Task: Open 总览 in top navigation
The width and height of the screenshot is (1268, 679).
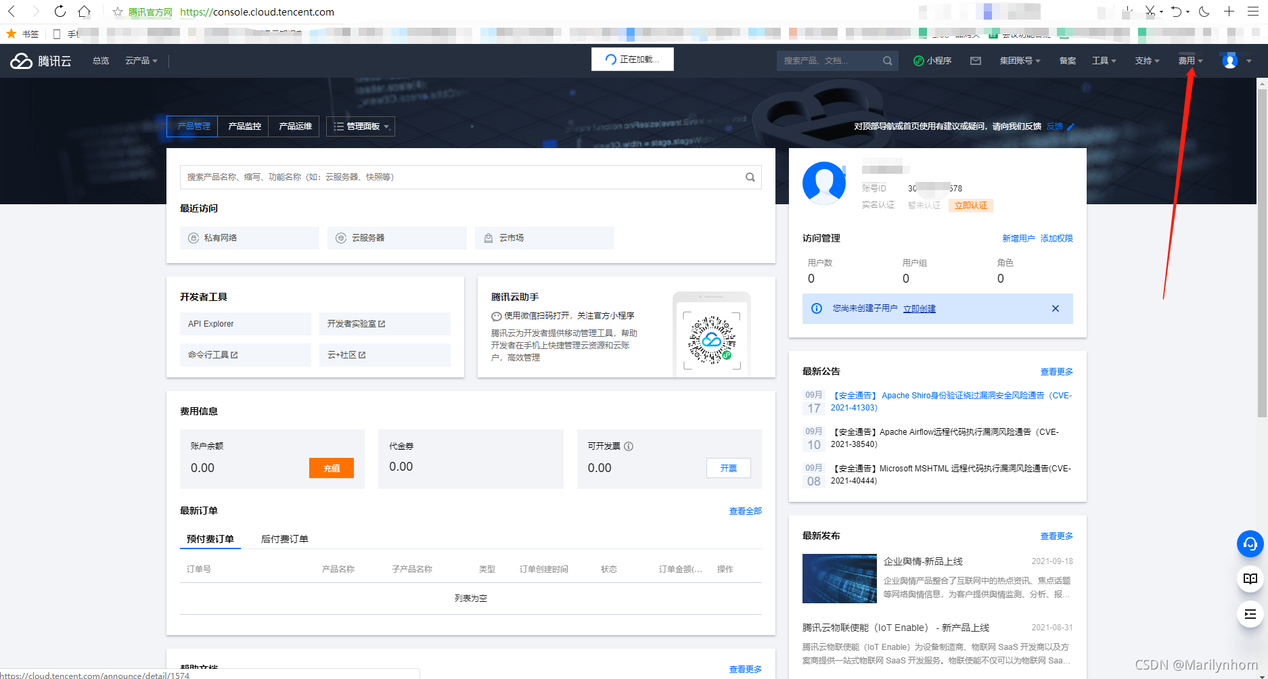Action: click(x=101, y=61)
